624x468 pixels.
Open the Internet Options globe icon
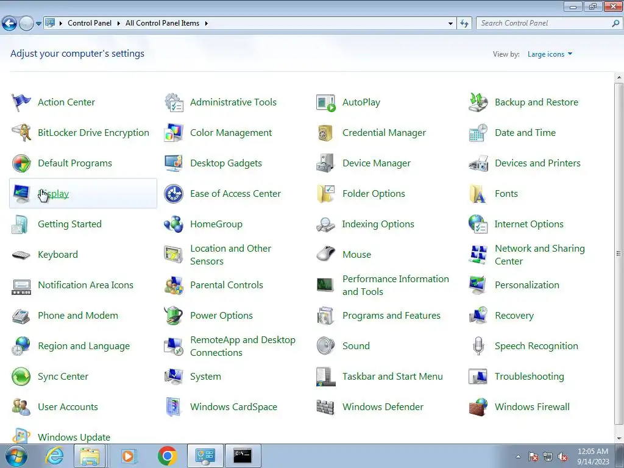478,224
